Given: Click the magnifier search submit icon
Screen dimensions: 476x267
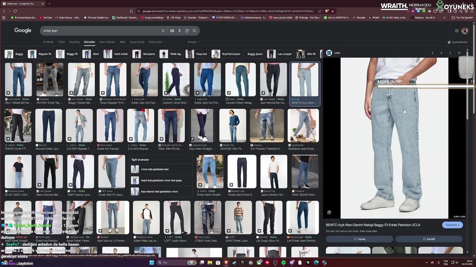Looking at the screenshot, I should (194, 31).
